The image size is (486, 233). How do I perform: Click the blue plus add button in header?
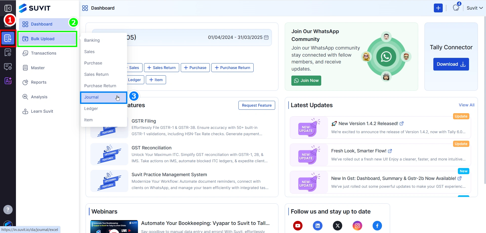click(x=438, y=8)
